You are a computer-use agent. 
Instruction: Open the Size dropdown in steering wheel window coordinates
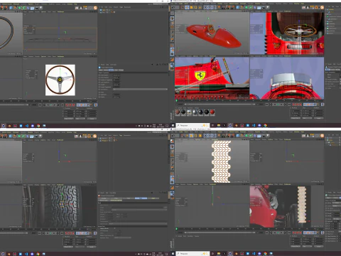point(80,119)
